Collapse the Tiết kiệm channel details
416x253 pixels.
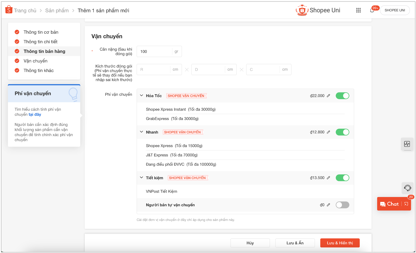pyautogui.click(x=141, y=177)
